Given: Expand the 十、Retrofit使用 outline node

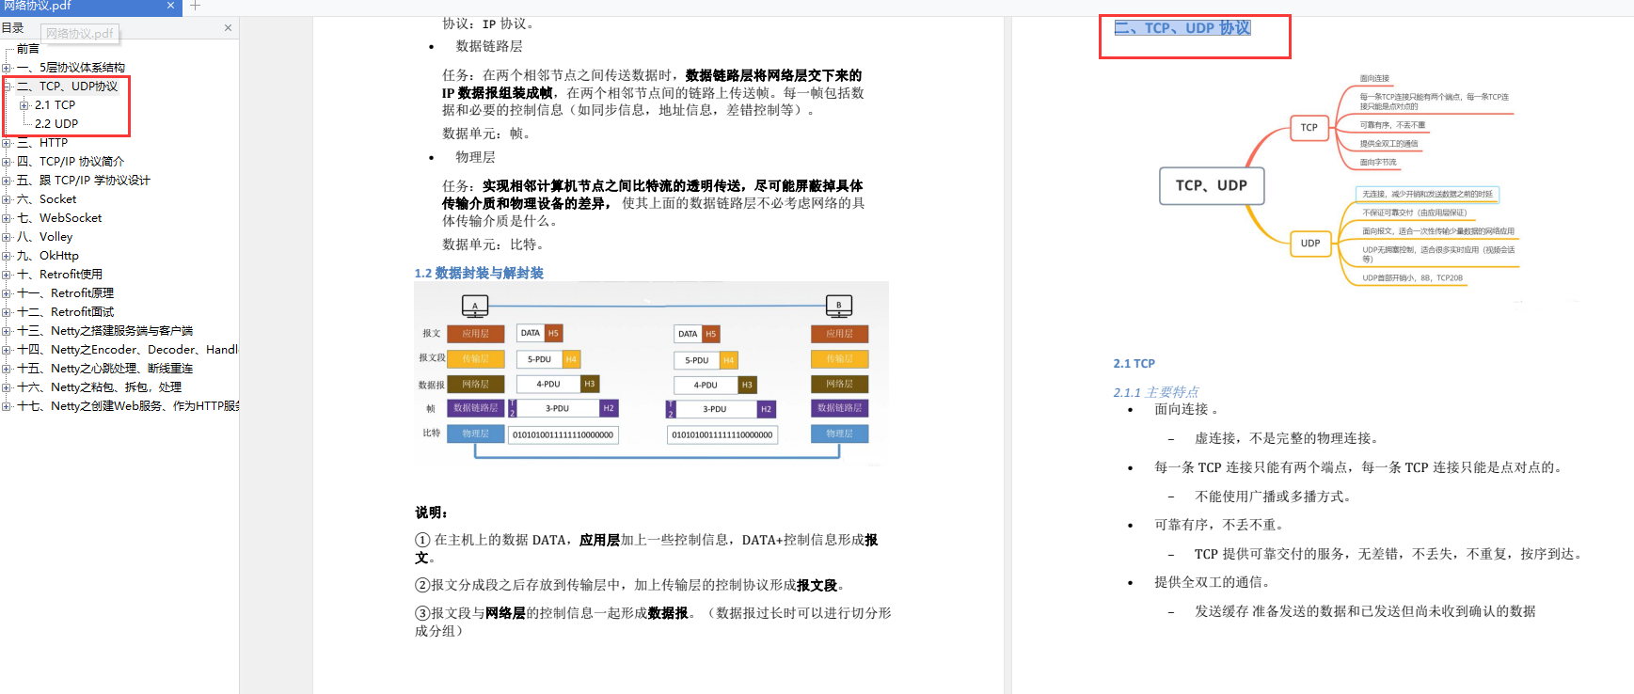Looking at the screenshot, I should (x=7, y=275).
